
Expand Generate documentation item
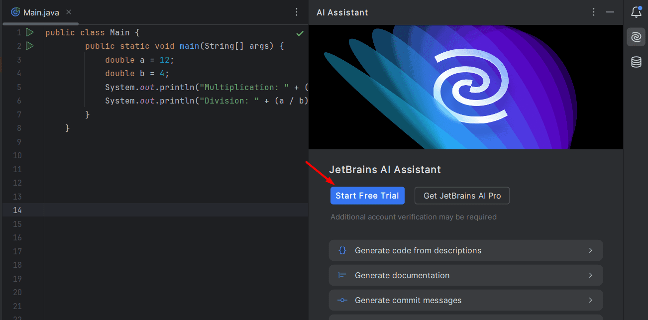(466, 275)
